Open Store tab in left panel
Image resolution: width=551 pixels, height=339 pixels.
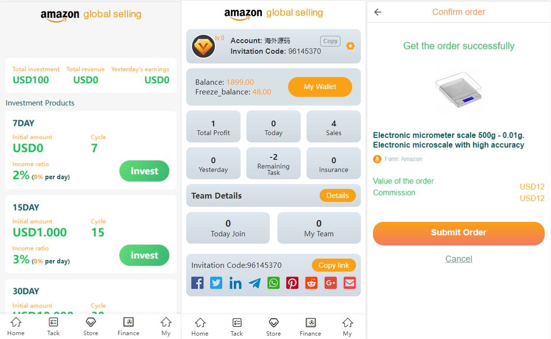[x=91, y=327]
